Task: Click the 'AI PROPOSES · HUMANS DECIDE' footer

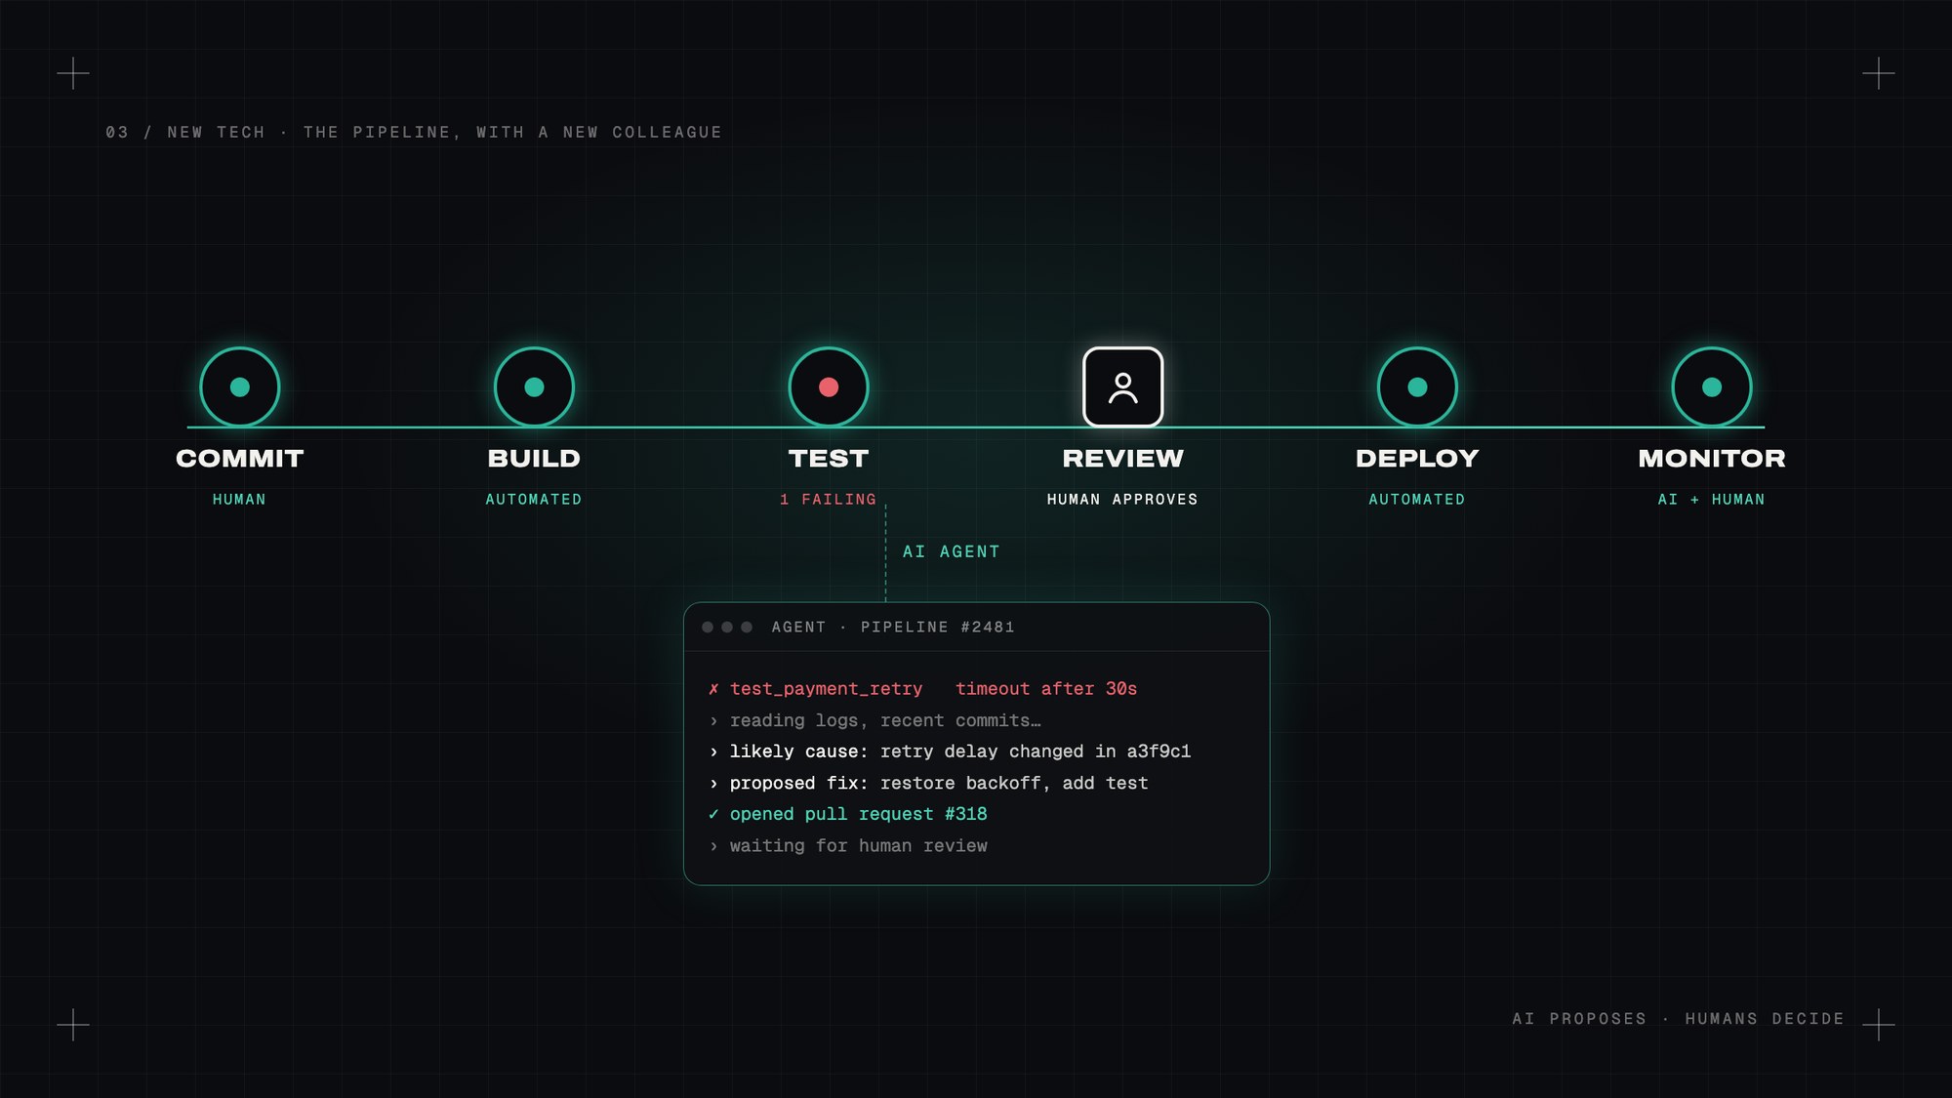Action: pos(1679,1019)
